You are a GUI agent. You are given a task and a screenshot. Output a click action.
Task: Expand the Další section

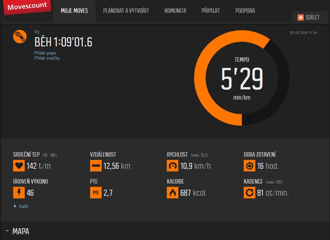click(21, 206)
